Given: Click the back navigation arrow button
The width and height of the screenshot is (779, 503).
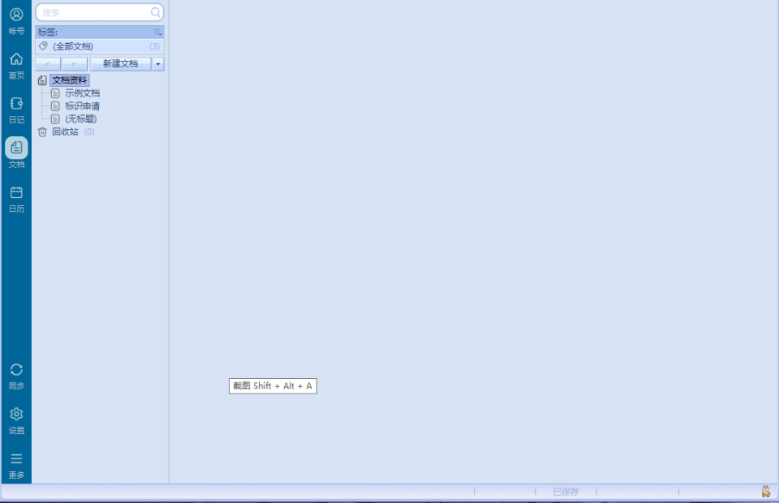Looking at the screenshot, I should pos(48,64).
